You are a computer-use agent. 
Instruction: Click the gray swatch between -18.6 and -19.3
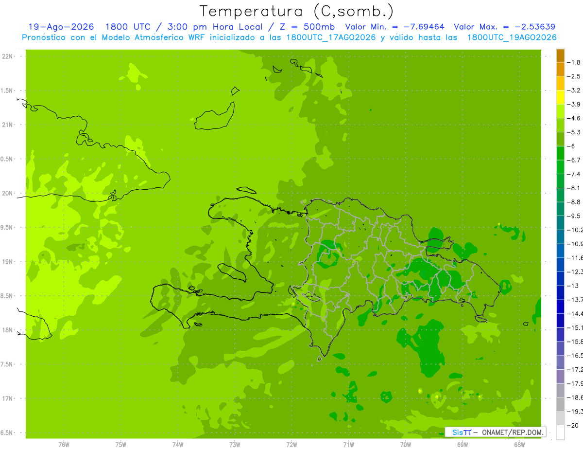(560, 404)
